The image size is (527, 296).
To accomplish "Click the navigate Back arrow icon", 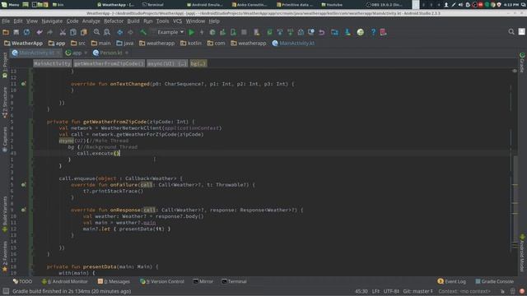I will tap(120, 32).
